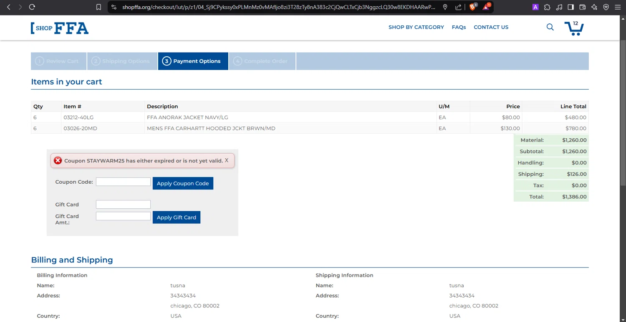The height and width of the screenshot is (322, 626).
Task: Click the location permission icon
Action: click(445, 7)
